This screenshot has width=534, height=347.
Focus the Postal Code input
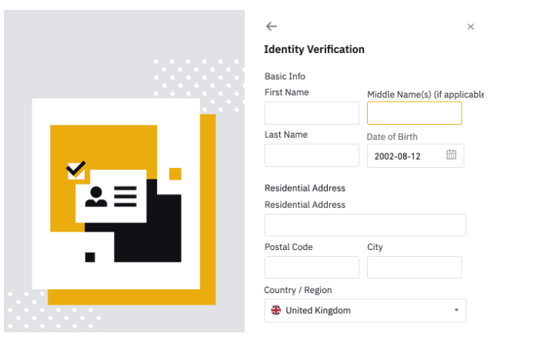click(312, 268)
